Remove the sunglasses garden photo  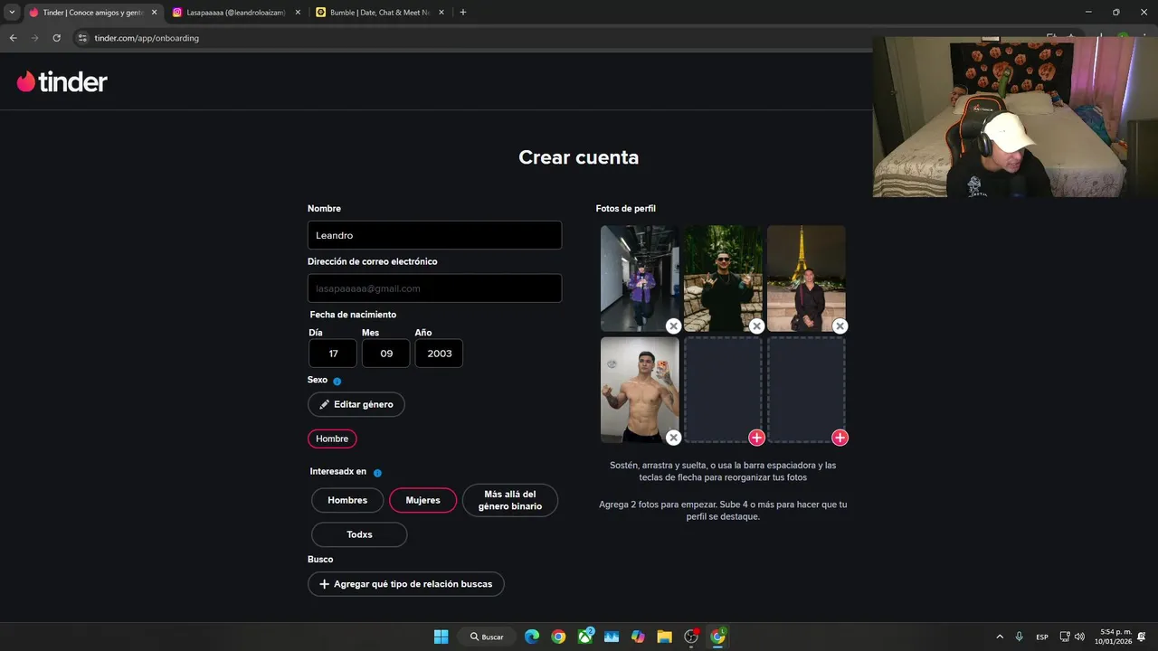(756, 326)
